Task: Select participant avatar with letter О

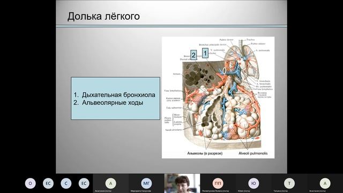Action: click(30, 183)
